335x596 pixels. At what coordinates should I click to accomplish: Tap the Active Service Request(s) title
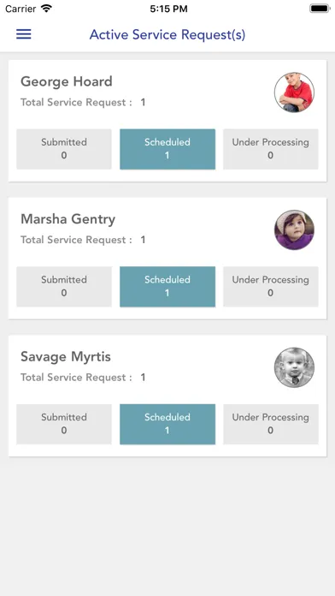point(167,34)
